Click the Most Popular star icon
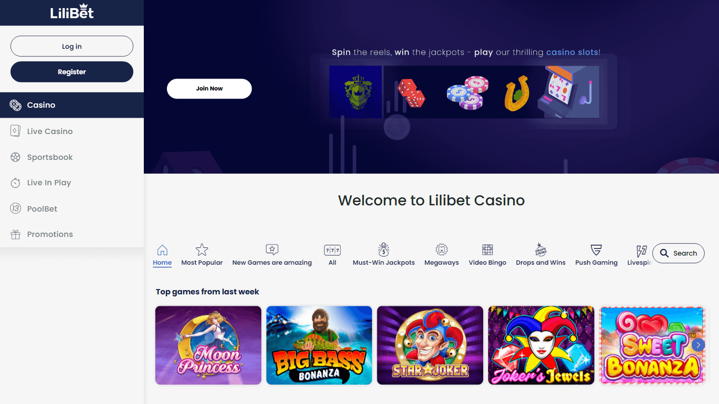Viewport: 719px width, 404px height. point(202,250)
